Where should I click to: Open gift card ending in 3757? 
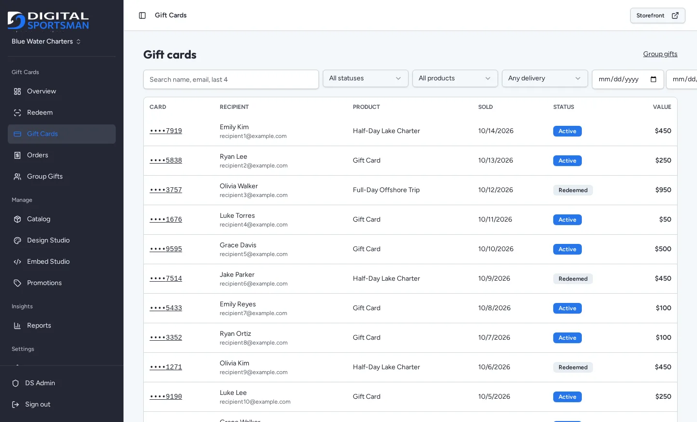[x=166, y=190]
